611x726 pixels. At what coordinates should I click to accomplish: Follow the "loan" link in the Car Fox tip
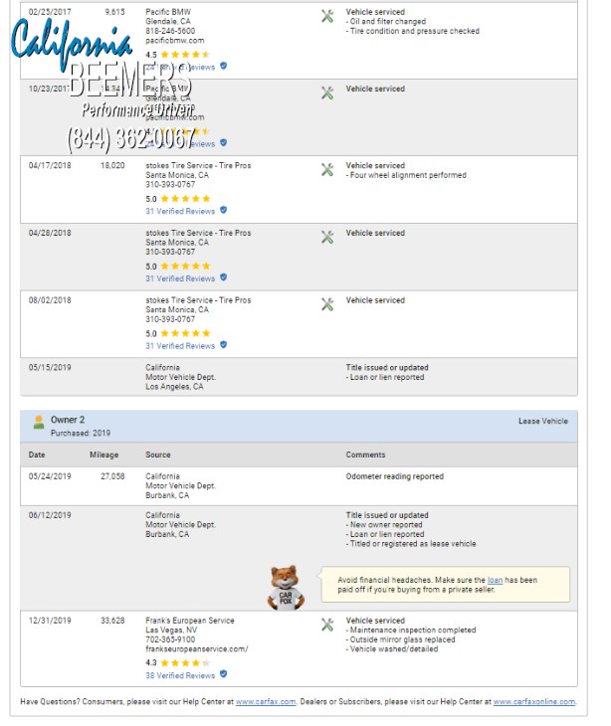click(495, 580)
